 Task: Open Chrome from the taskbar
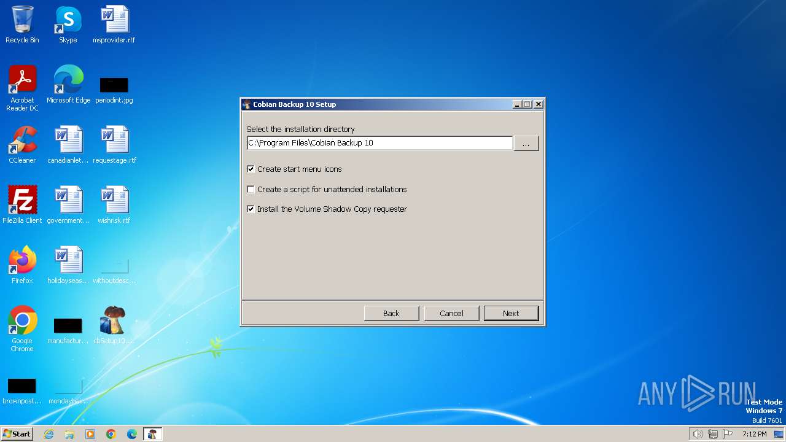tap(111, 434)
